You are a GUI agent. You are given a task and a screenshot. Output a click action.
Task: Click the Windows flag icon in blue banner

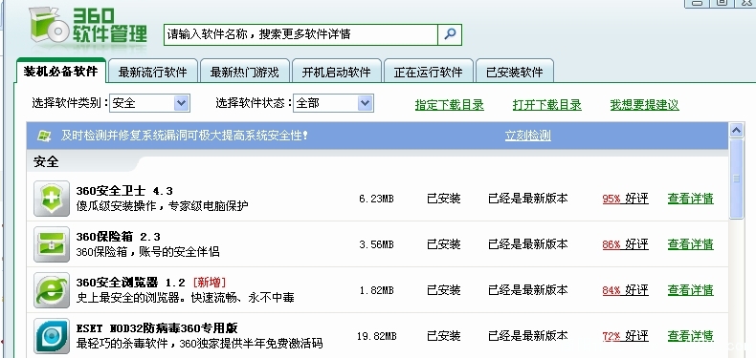coord(44,136)
